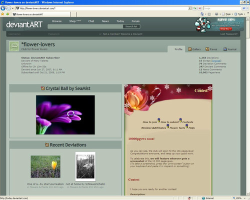Switch to the Gallery tab
250x200 pixels.
tap(194, 49)
